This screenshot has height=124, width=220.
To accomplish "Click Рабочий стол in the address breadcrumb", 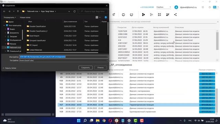I will point(33,11).
